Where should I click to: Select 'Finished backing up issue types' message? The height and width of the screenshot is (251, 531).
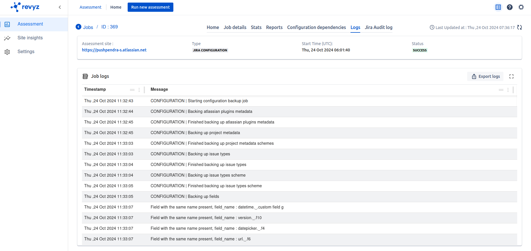click(198, 165)
